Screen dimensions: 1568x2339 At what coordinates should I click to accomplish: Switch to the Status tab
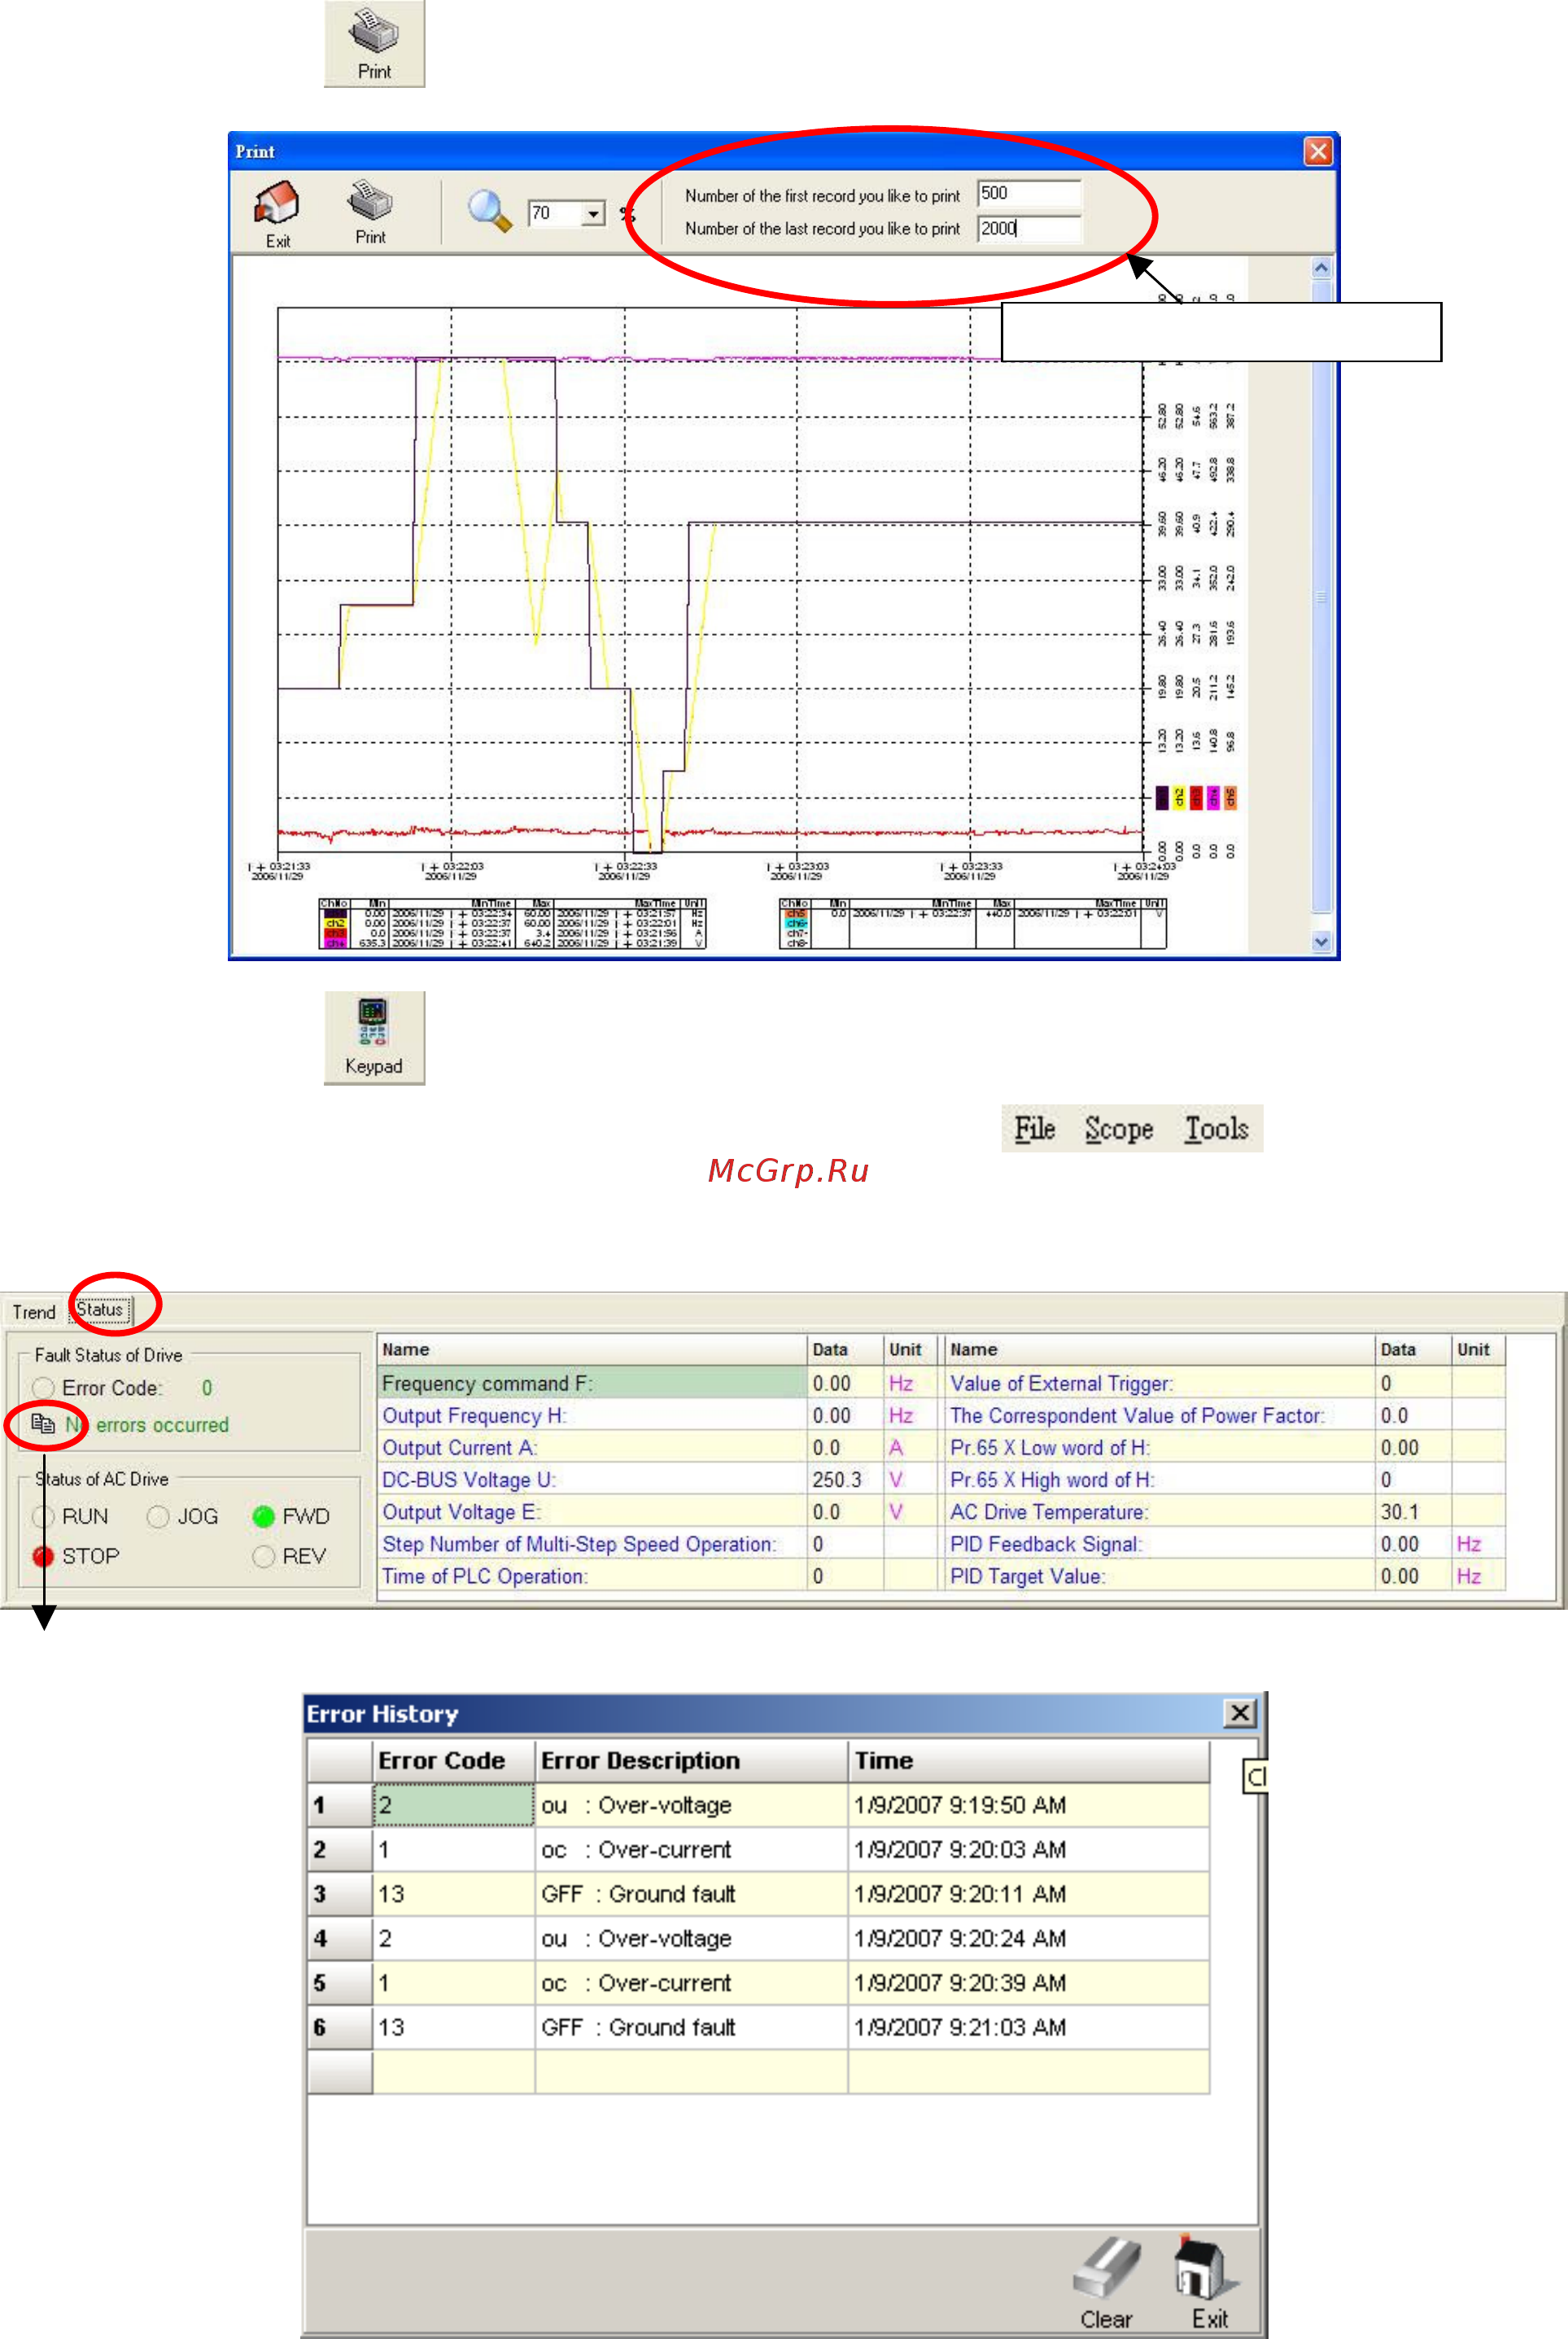[100, 1309]
